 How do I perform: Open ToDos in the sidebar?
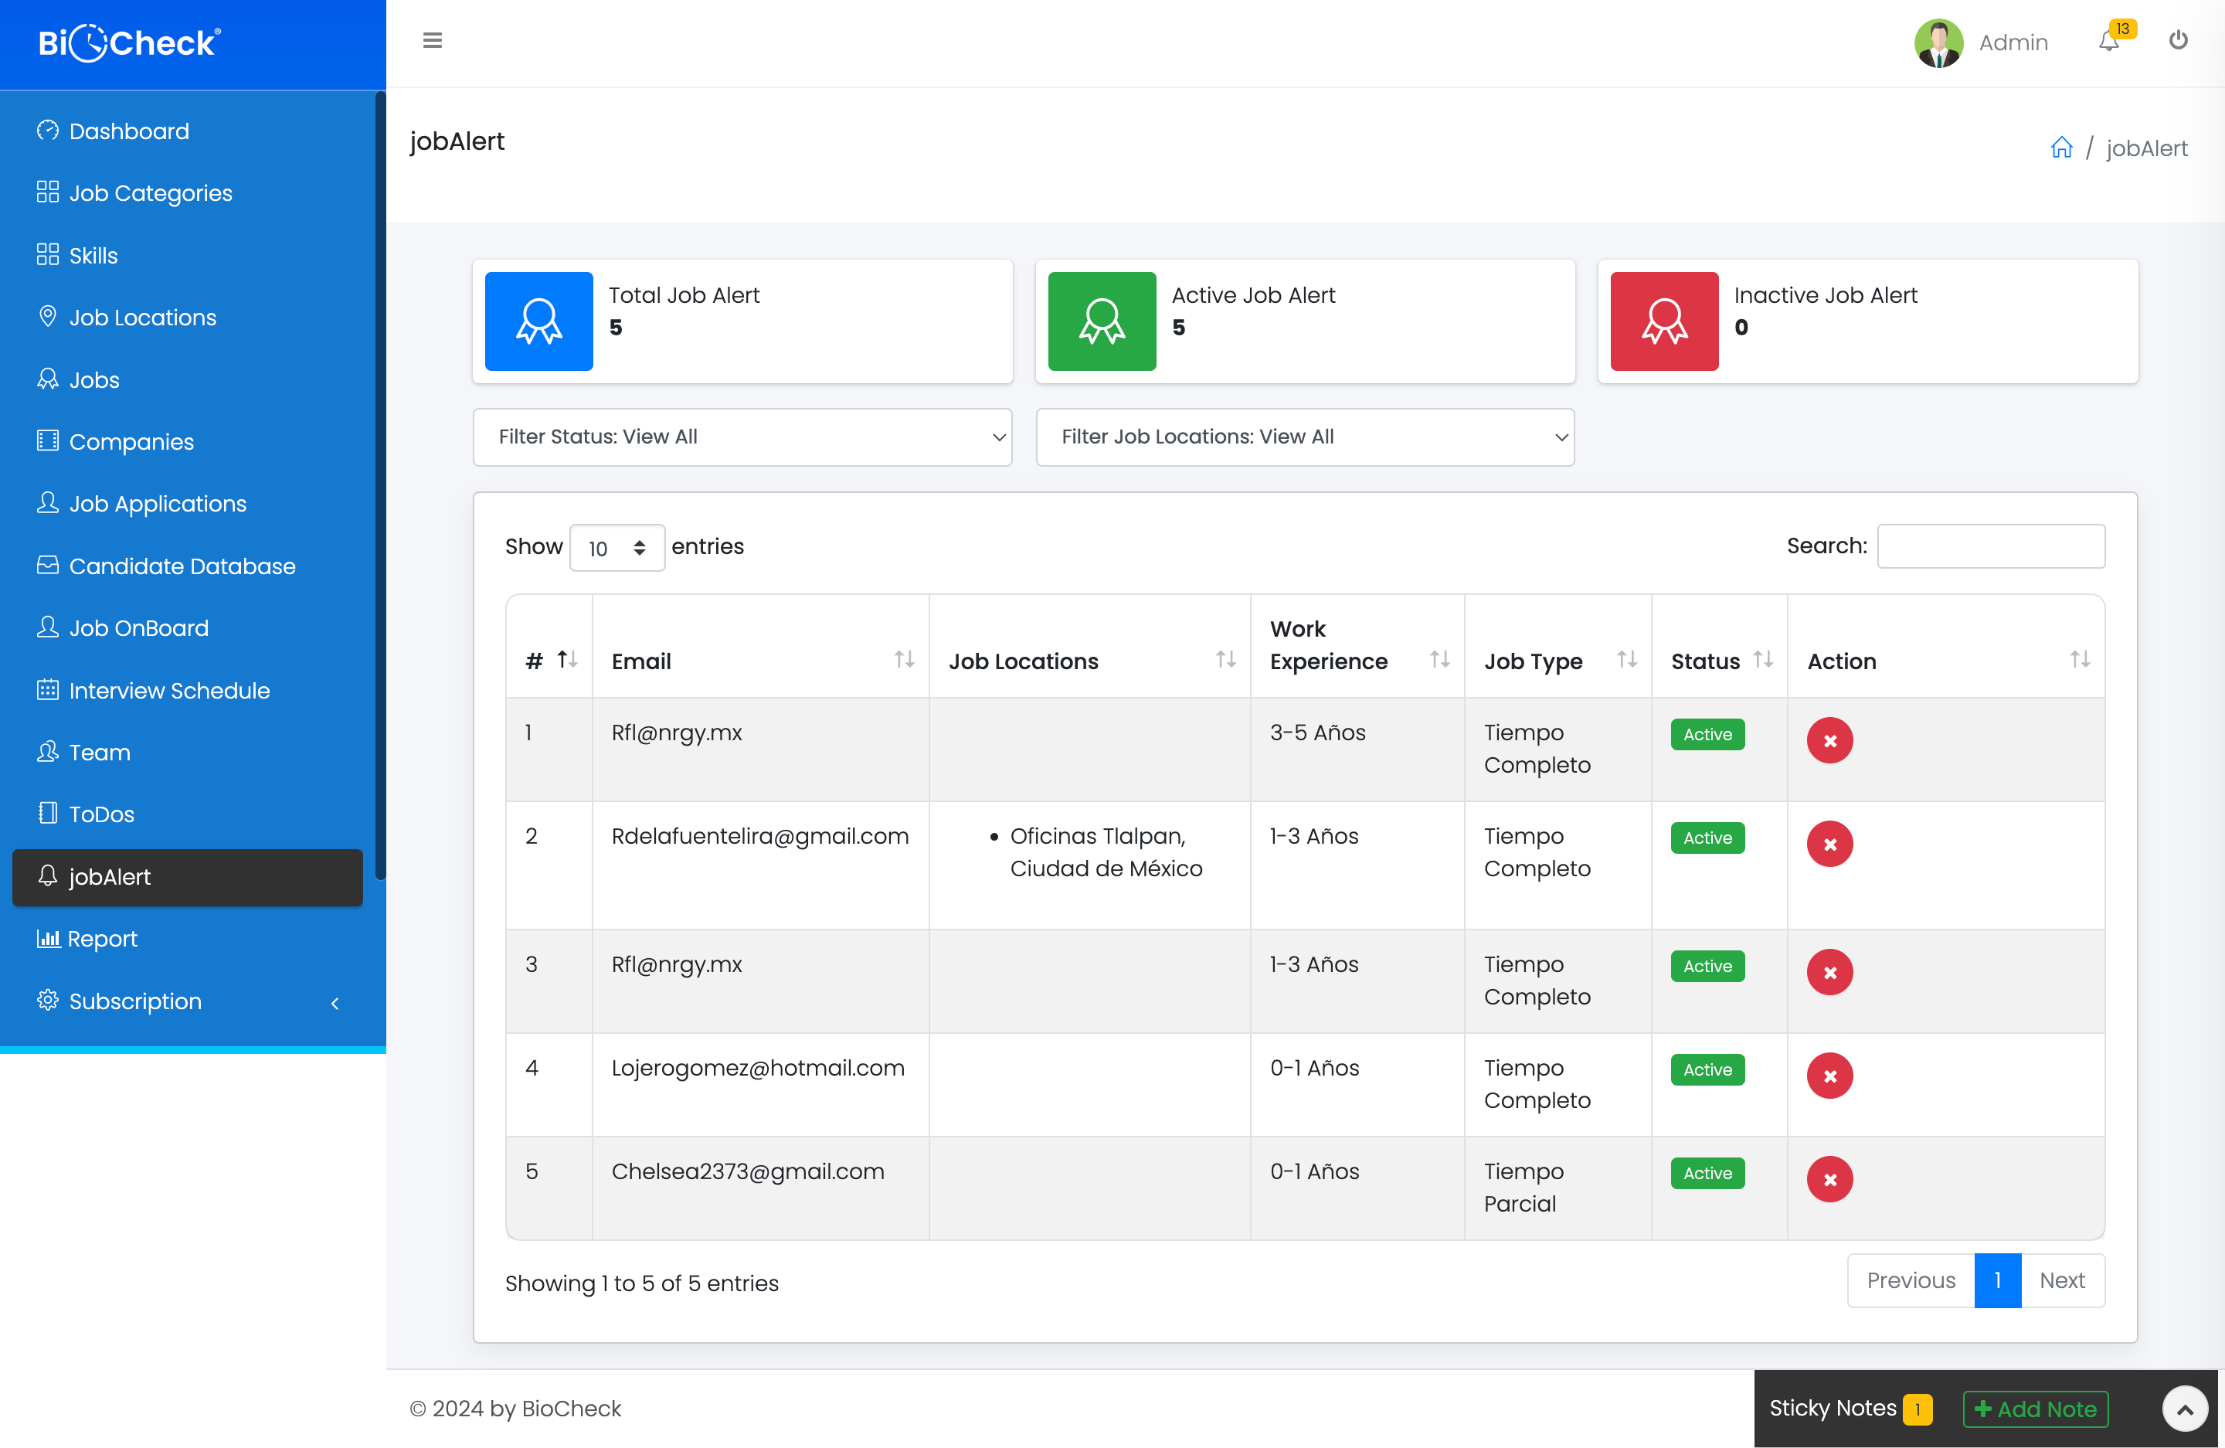(187, 814)
